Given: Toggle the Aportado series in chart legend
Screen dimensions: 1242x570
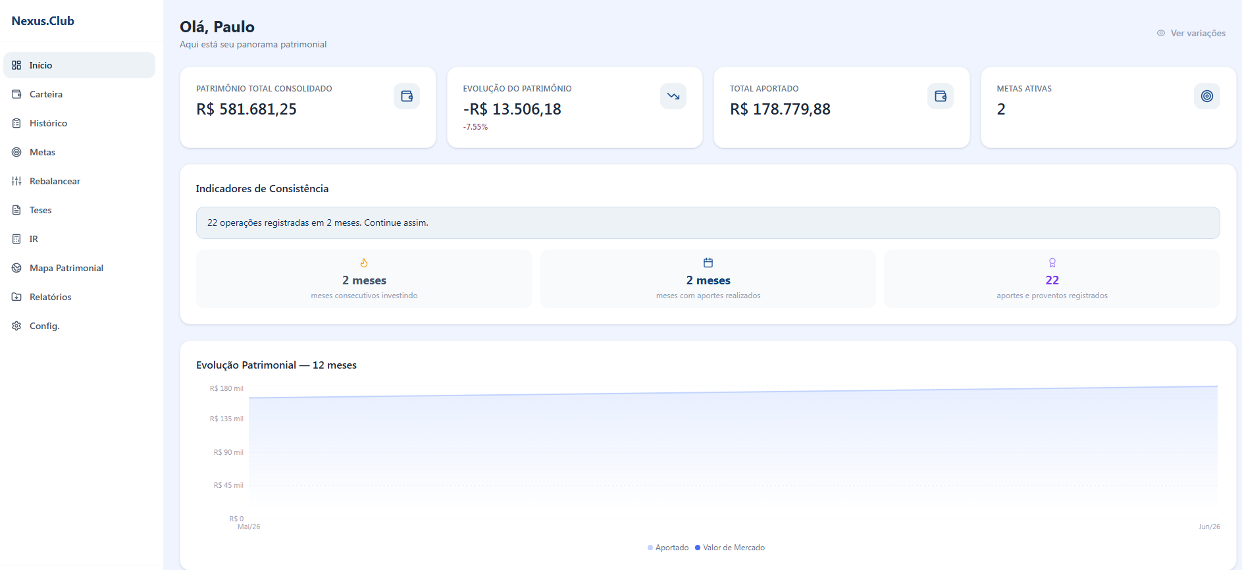Looking at the screenshot, I should [x=668, y=548].
